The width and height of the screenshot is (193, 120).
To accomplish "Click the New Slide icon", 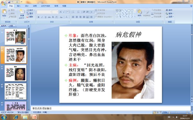I will [x=22, y=12].
